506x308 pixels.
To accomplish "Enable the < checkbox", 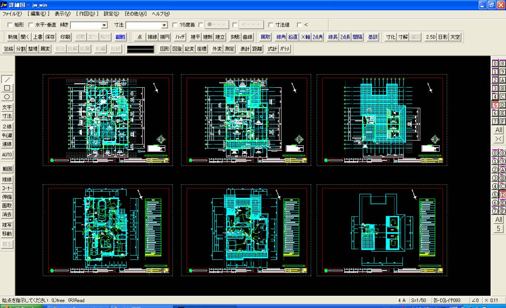I will (299, 25).
